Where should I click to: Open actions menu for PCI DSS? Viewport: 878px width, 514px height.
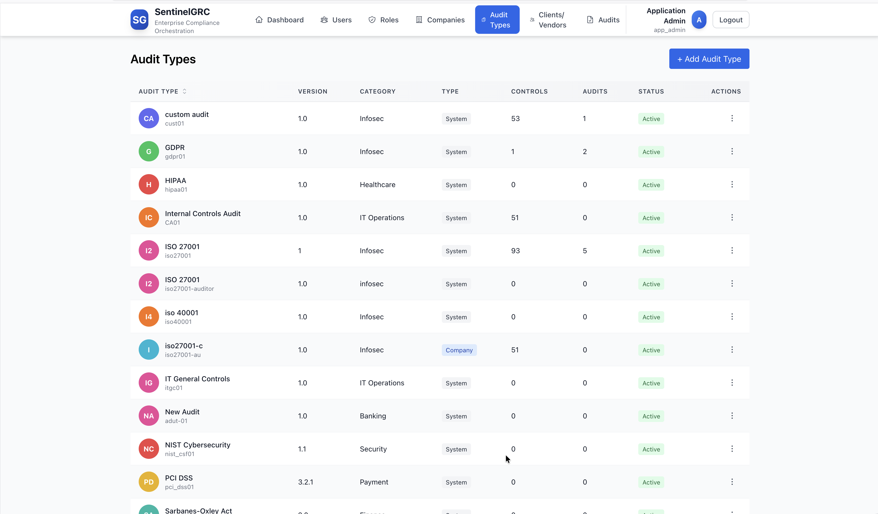[x=732, y=482]
